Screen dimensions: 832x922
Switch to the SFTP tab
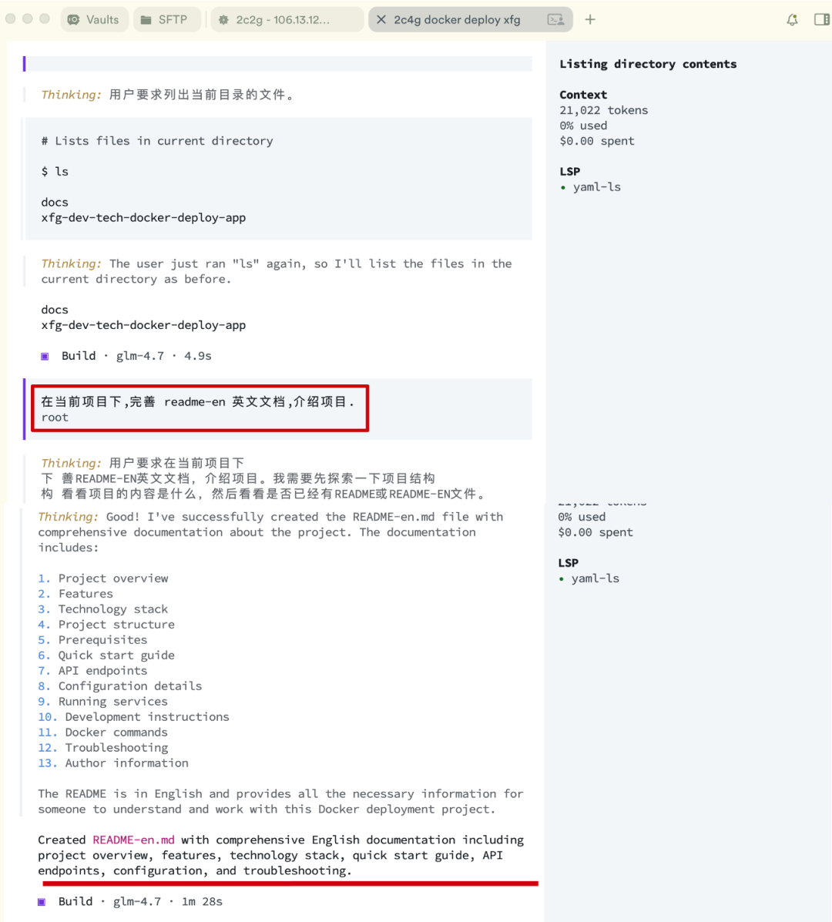pos(166,19)
